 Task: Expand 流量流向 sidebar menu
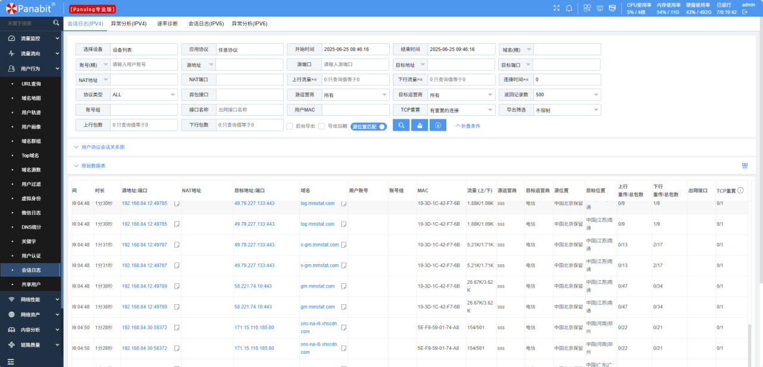[x=32, y=53]
